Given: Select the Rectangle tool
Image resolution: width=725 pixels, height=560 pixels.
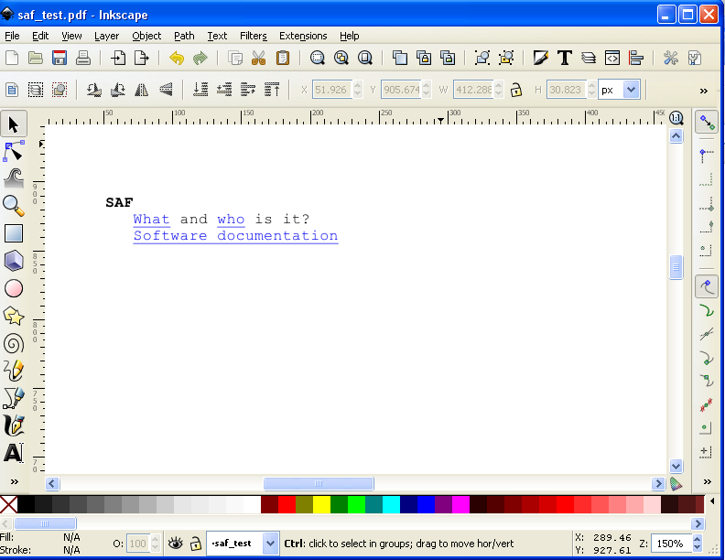Looking at the screenshot, I should 14,233.
